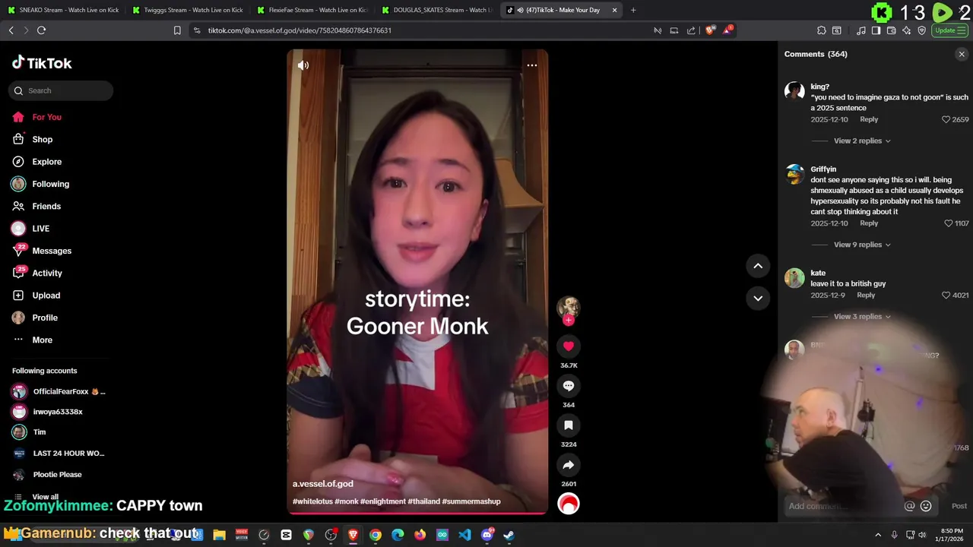The height and width of the screenshot is (547, 973).
Task: Share the video with the arrow icon
Action: 568,465
